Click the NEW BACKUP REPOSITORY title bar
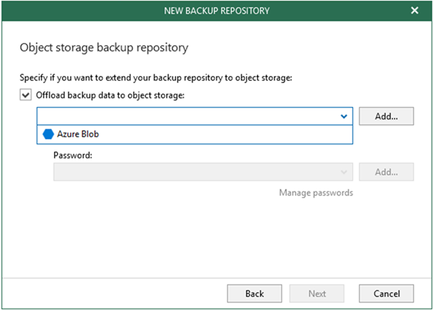The image size is (433, 310). (x=217, y=10)
